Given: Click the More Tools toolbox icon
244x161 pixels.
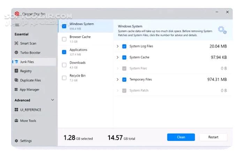Looking at the screenshot, I should [x=16, y=121].
